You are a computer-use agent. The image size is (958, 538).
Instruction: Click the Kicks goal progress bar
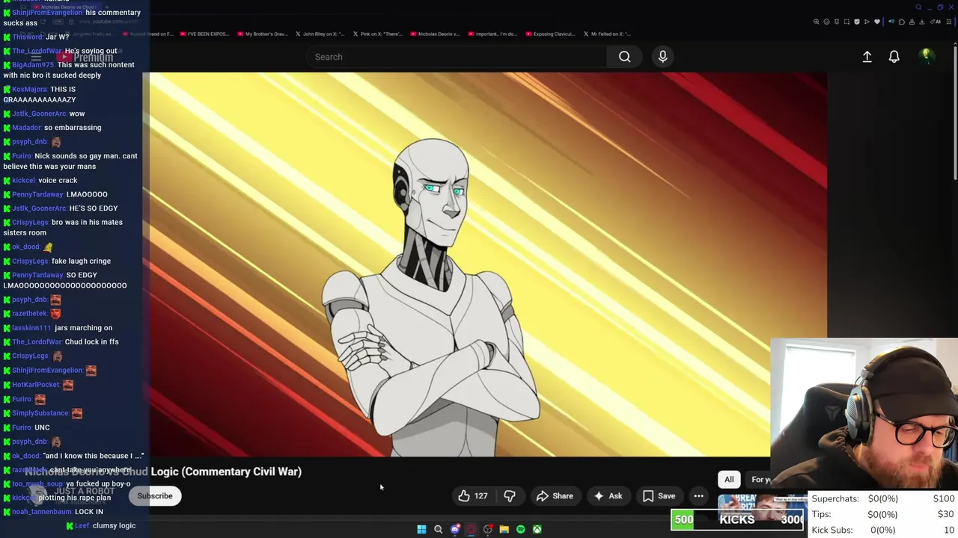pos(738,520)
